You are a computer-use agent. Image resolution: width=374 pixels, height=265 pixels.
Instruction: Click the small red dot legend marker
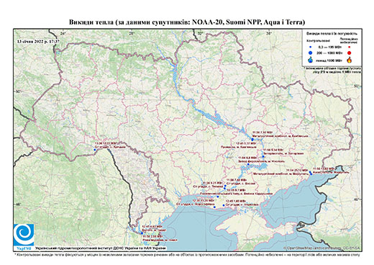[x=349, y=47]
